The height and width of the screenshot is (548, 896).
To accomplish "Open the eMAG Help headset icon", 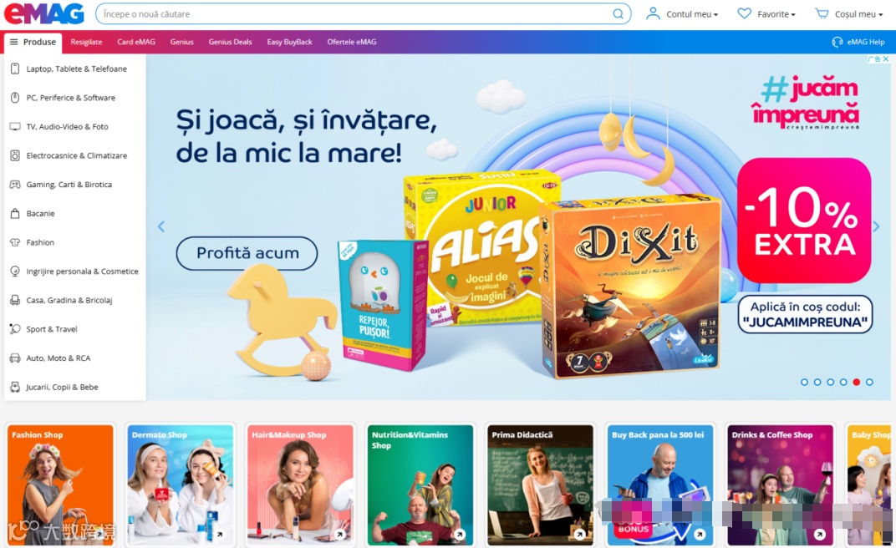I will point(837,42).
